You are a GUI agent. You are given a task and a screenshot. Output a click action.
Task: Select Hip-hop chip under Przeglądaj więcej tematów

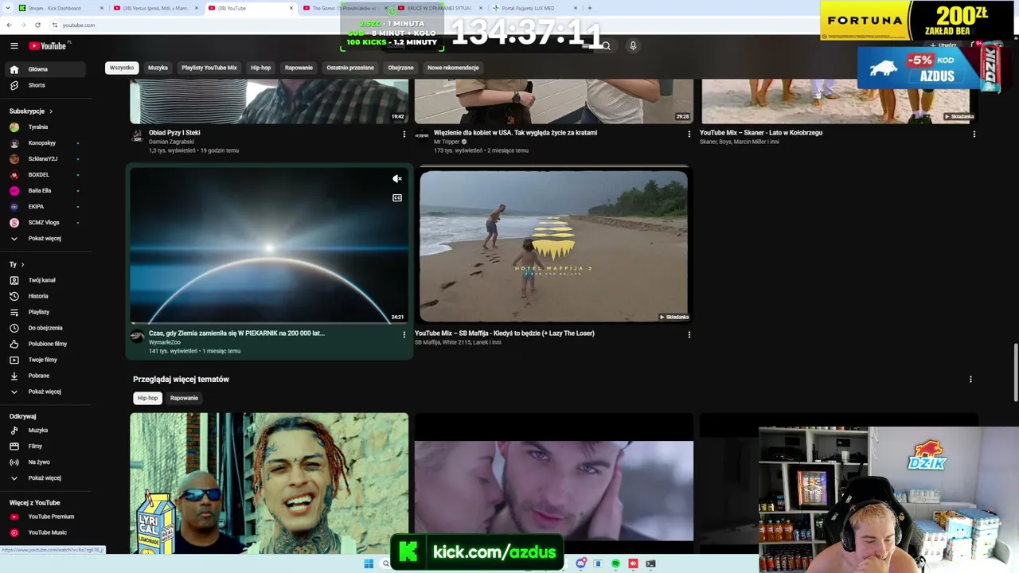click(148, 398)
